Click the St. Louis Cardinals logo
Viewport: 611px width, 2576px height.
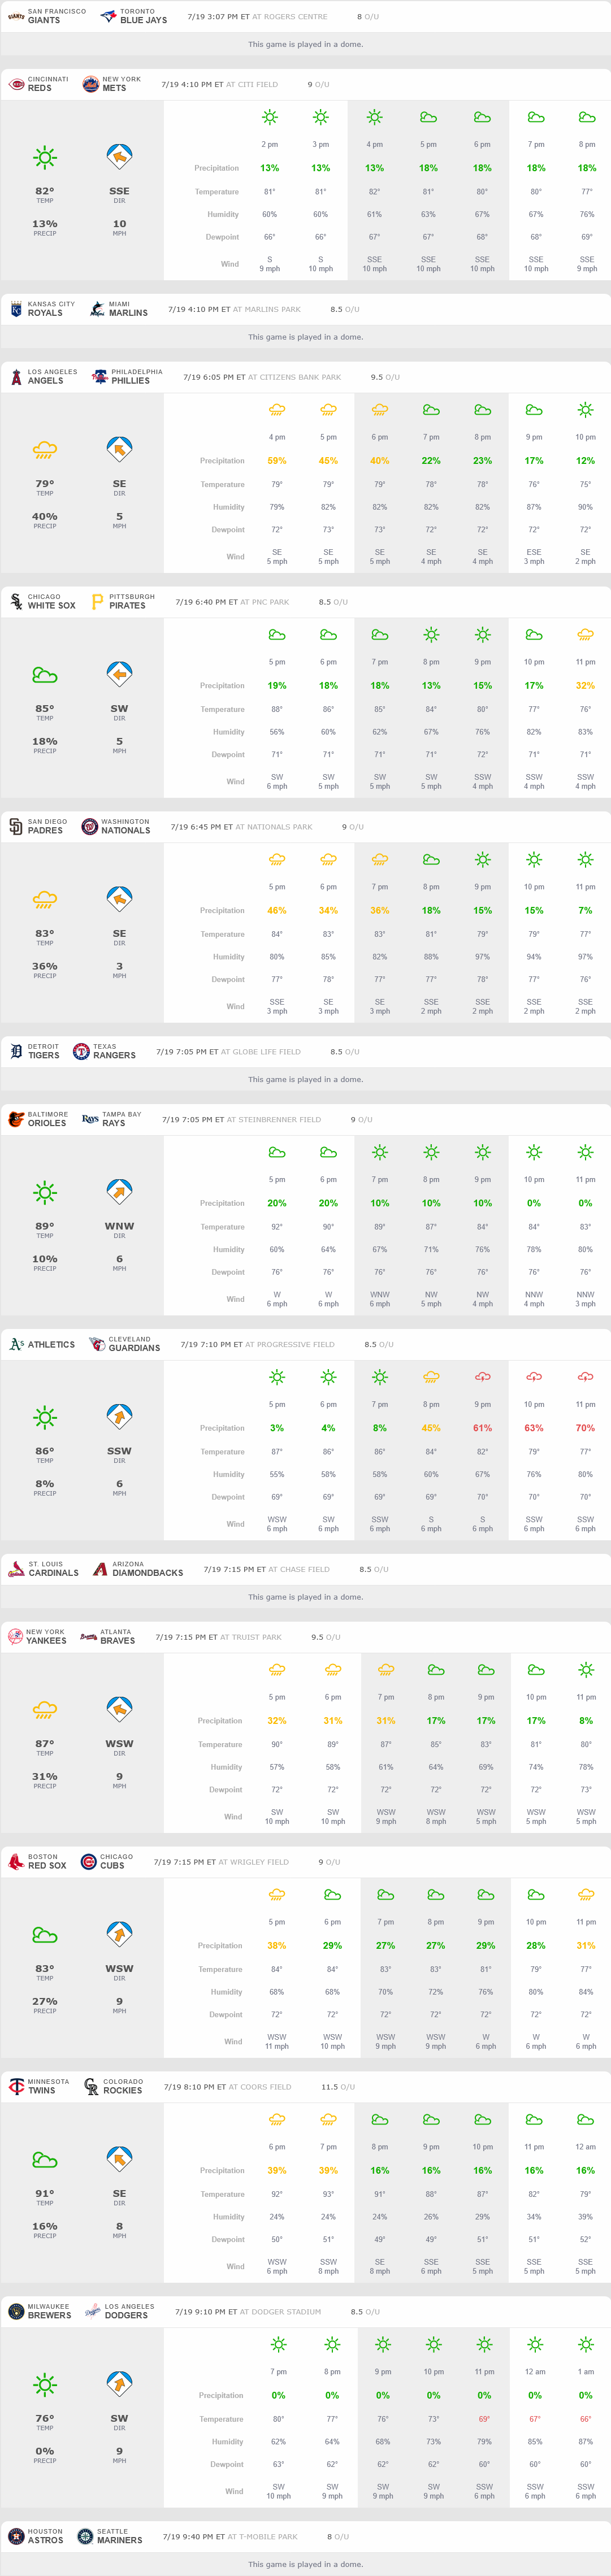click(x=16, y=1570)
